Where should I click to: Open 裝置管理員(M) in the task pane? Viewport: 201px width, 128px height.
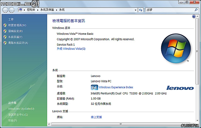click(17, 25)
